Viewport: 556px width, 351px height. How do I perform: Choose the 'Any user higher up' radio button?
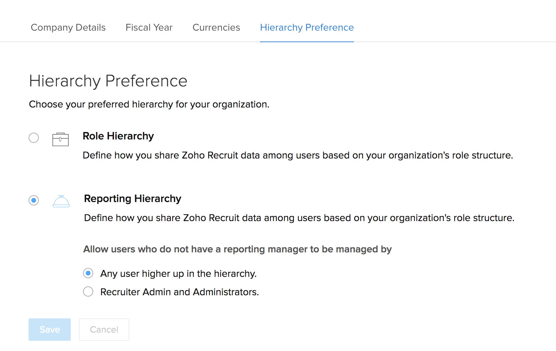pyautogui.click(x=88, y=273)
